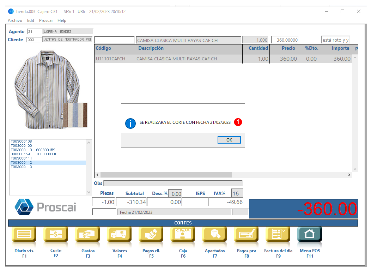This screenshot has width=371, height=271.
Task: Click the table scroll left arrow
Action: pos(97,175)
